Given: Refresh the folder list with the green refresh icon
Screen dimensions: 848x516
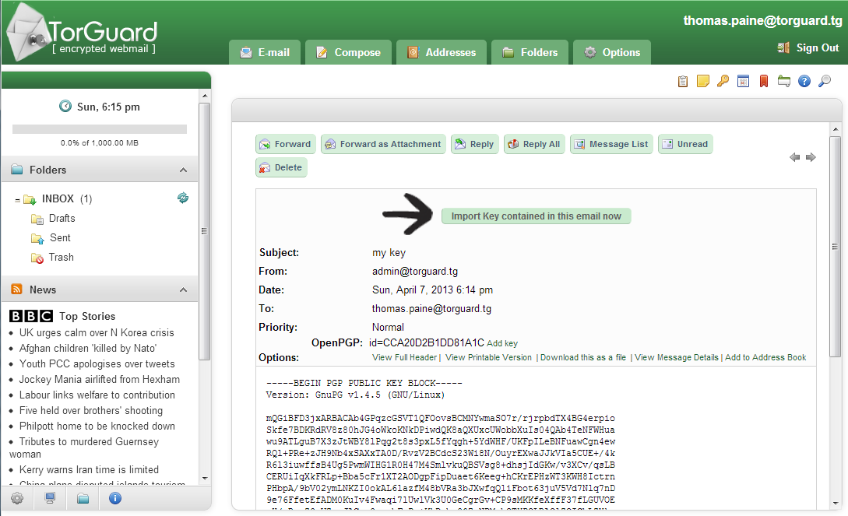Looking at the screenshot, I should coord(183,198).
